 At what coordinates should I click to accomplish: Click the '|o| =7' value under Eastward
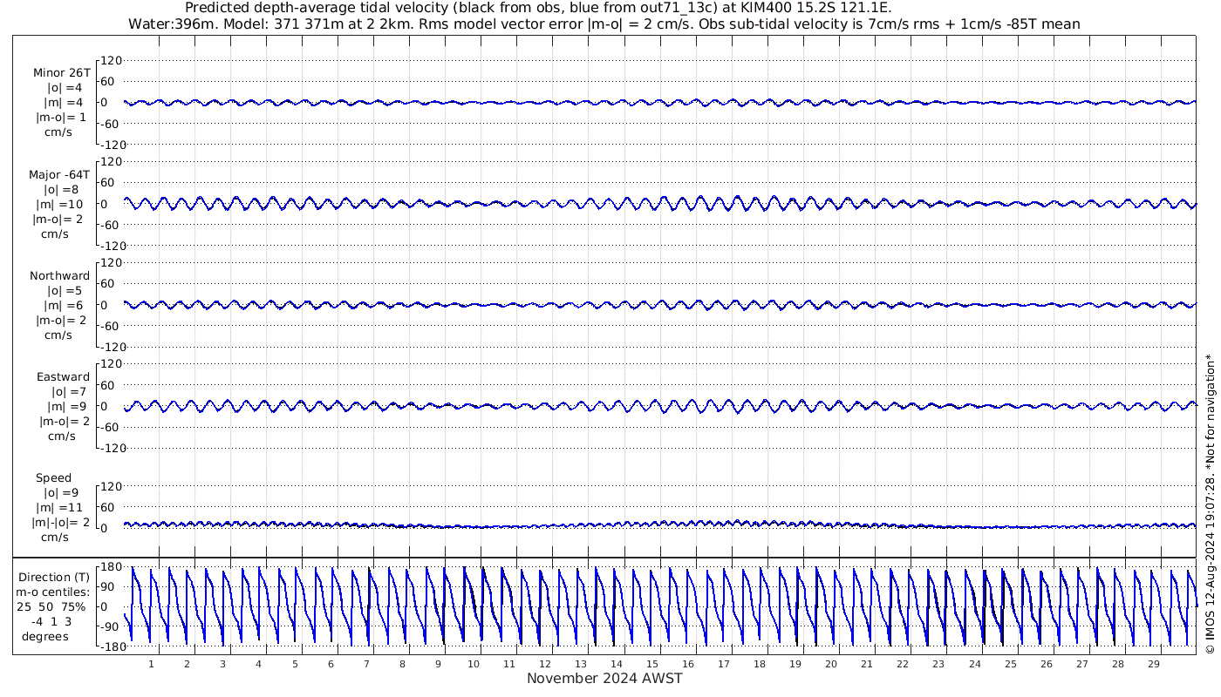coord(70,392)
